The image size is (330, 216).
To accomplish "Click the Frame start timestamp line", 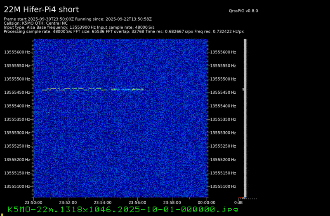I will 78,19.
